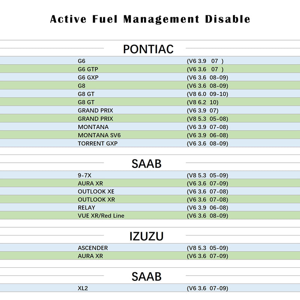This screenshot has height=300, width=300.
Task: Select '(V6 3.6 07-09)' in the XL2 row
Action: click(x=207, y=288)
